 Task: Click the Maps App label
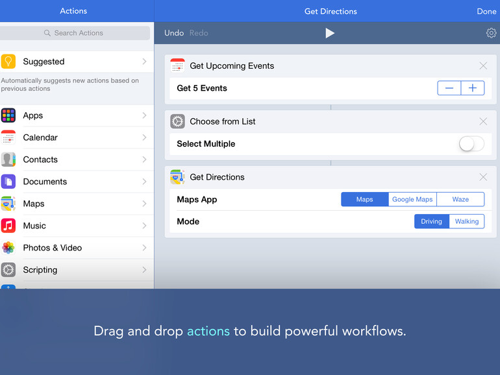point(197,199)
